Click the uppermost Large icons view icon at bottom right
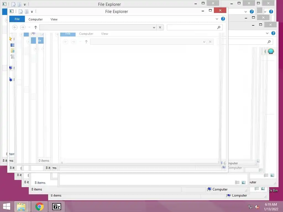Screen dimensions: 283x212 (x=272, y=175)
